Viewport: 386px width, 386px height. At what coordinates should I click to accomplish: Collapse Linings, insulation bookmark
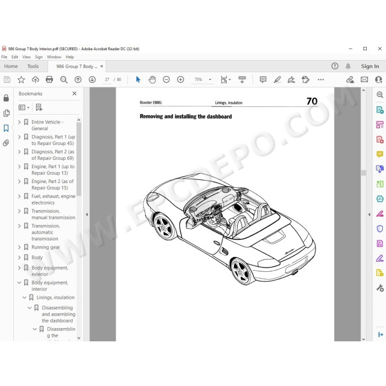pos(24,297)
